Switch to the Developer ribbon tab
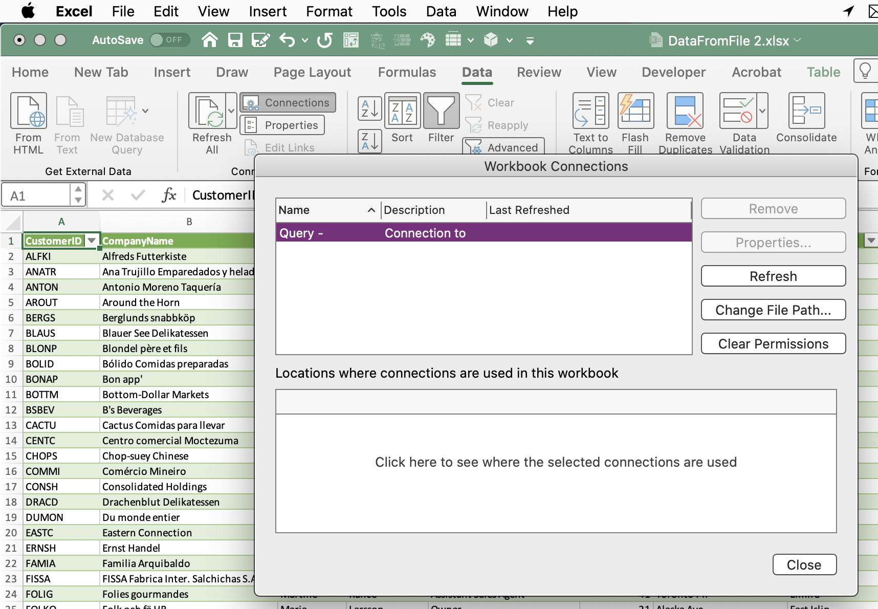This screenshot has height=609, width=878. pos(673,72)
